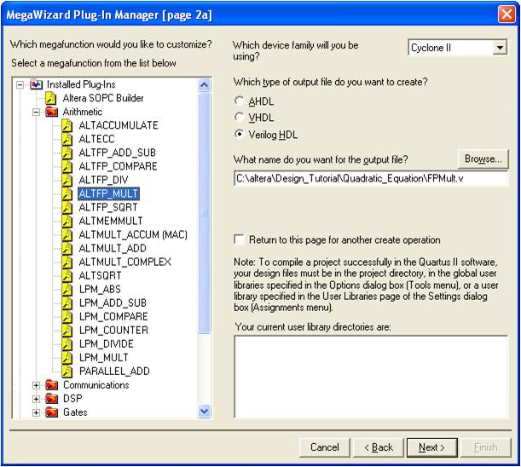Screen dimensions: 521x467
Task: Click the Gates folder icon
Action: pyautogui.click(x=51, y=412)
